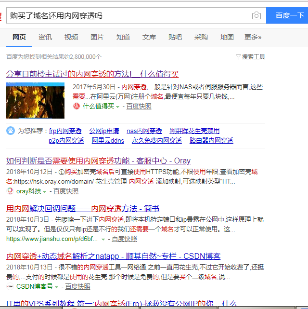Screen dimensions: 308x309
Task: Open 百度快照 for CSDN博客号 result
Action: pos(77,286)
